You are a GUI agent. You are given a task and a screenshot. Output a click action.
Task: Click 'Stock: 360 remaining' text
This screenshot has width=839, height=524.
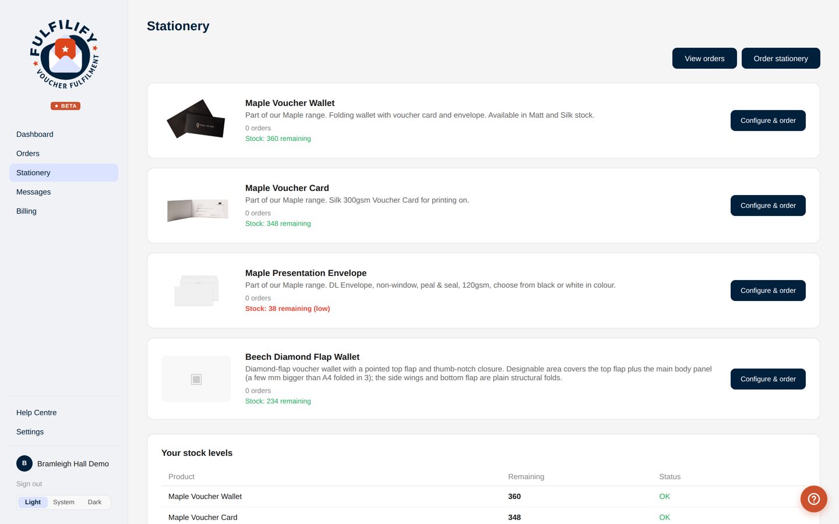(x=278, y=139)
